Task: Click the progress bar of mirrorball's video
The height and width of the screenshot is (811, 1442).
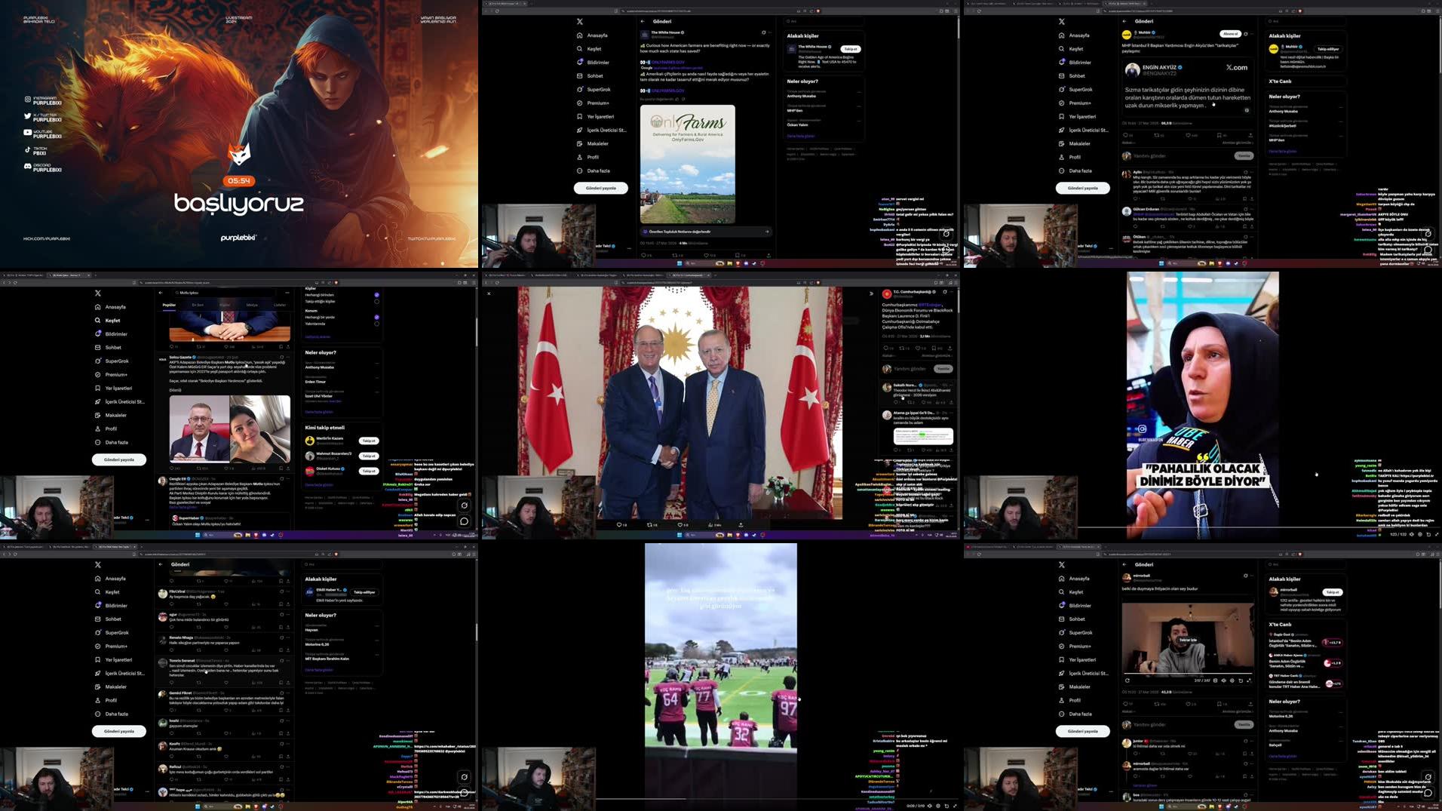Action: point(1188,673)
